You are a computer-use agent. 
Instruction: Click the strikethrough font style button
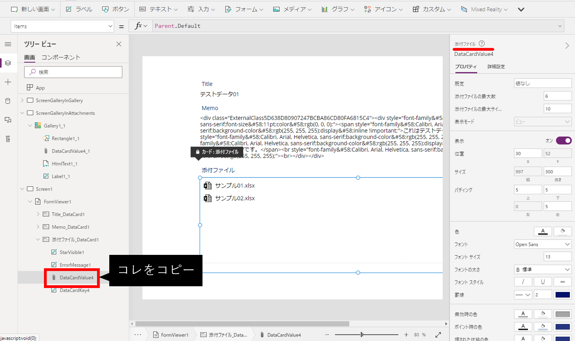pyautogui.click(x=563, y=282)
